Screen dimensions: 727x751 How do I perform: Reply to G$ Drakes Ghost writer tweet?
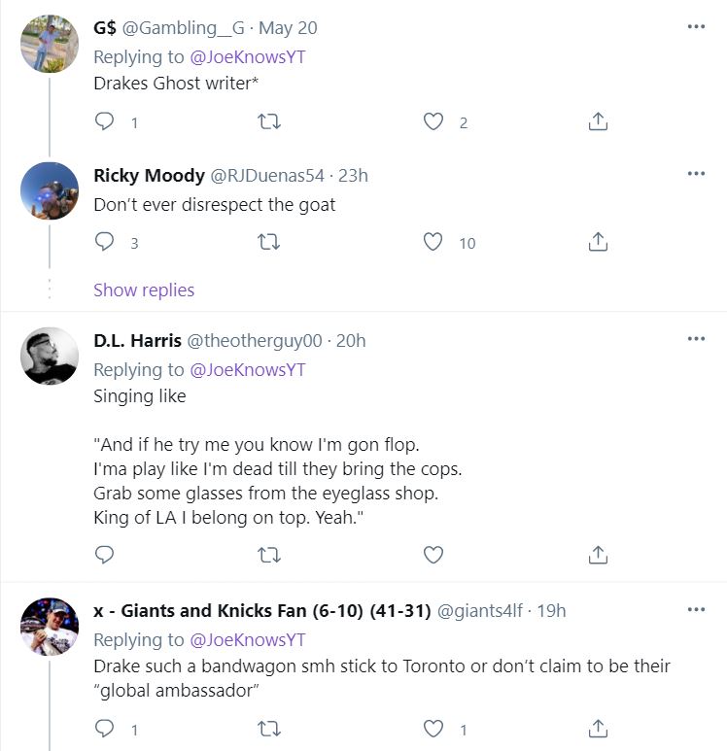point(105,122)
